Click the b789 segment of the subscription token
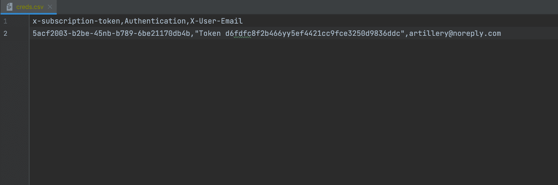Image resolution: width=558 pixels, height=185 pixels. [x=124, y=33]
